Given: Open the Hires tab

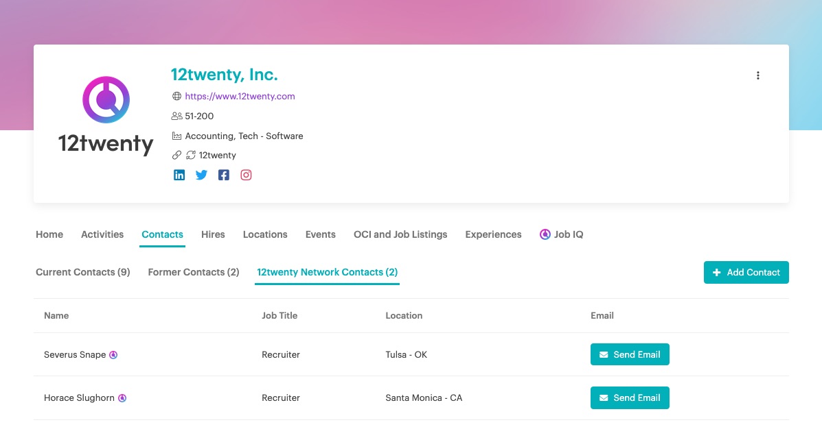Looking at the screenshot, I should (x=213, y=234).
